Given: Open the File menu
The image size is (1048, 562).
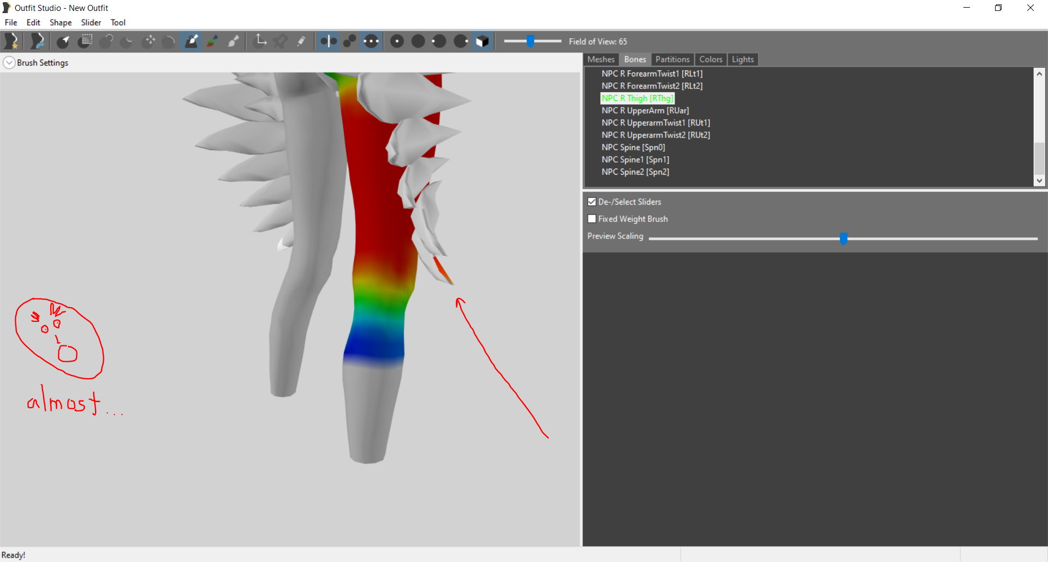Looking at the screenshot, I should [x=11, y=22].
